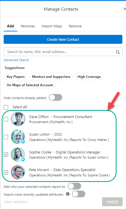Click the contact search input field
126x209 pixels.
[63, 52]
